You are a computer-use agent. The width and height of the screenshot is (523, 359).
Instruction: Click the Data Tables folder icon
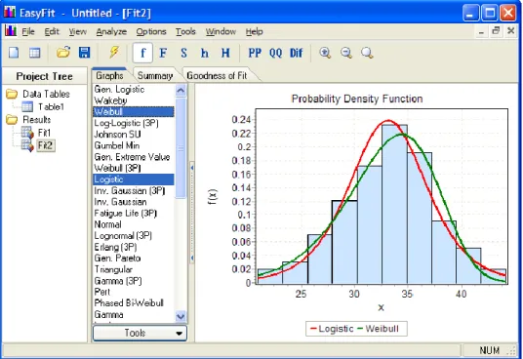click(12, 94)
